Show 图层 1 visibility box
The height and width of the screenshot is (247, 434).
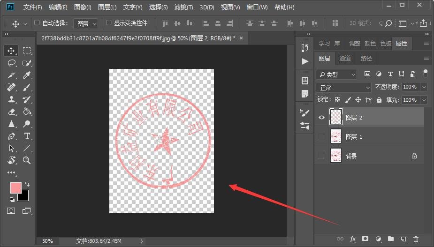[x=321, y=136]
